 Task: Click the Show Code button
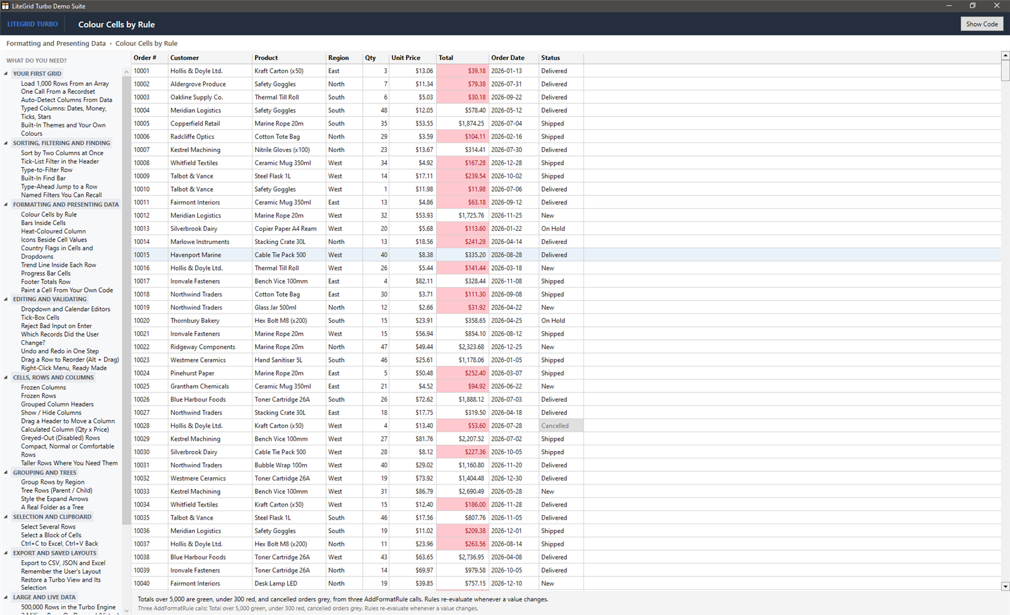click(x=982, y=24)
